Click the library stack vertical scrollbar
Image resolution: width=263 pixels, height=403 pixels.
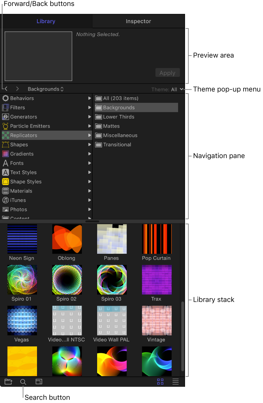[182, 336]
